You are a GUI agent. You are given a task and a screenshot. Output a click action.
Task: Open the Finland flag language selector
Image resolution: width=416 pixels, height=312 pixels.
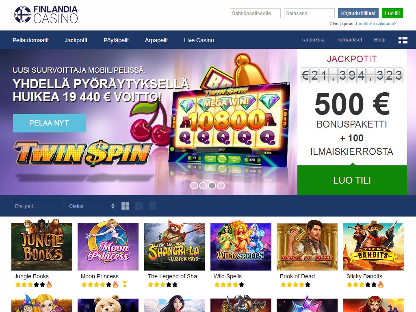point(403,40)
